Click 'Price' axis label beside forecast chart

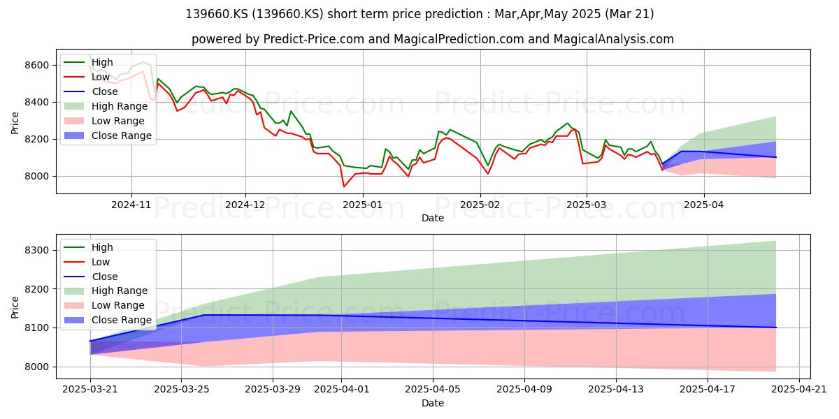pyautogui.click(x=15, y=307)
